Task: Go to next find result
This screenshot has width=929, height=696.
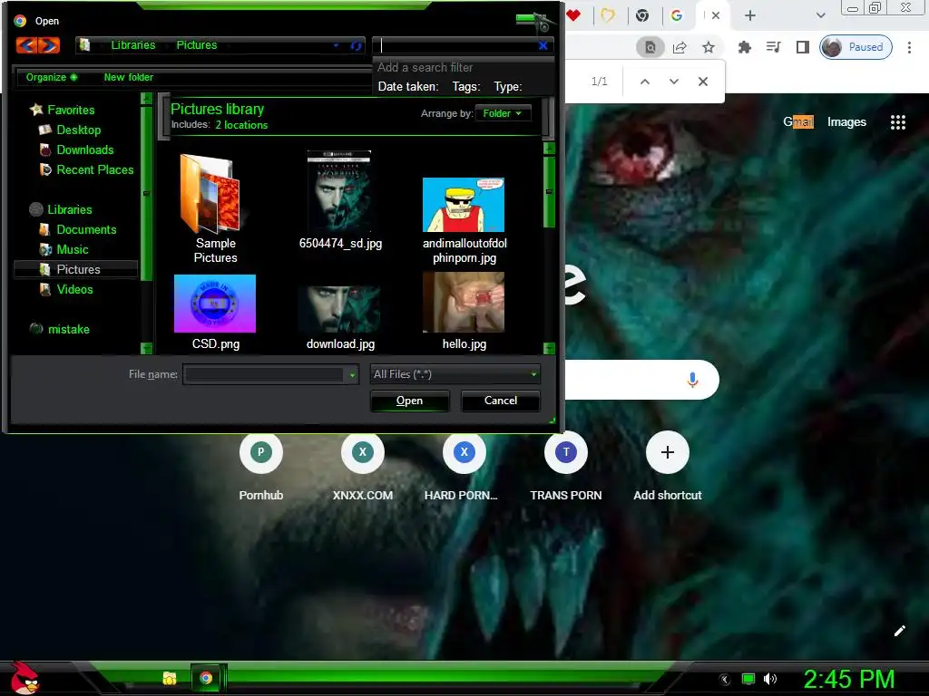Action: [x=674, y=82]
